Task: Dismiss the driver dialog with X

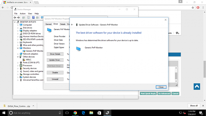Action: tap(166, 20)
